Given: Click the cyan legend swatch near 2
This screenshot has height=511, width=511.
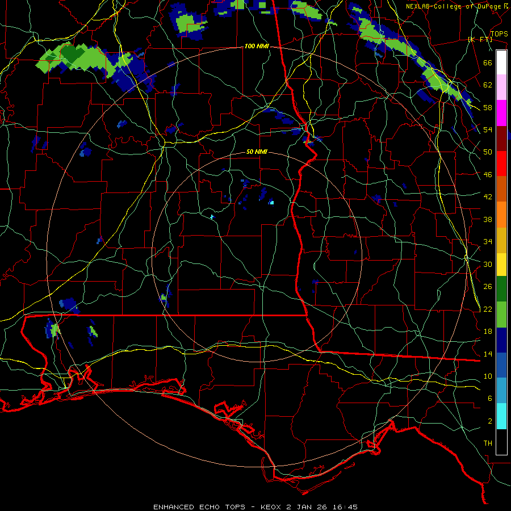Looking at the screenshot, I should (501, 416).
